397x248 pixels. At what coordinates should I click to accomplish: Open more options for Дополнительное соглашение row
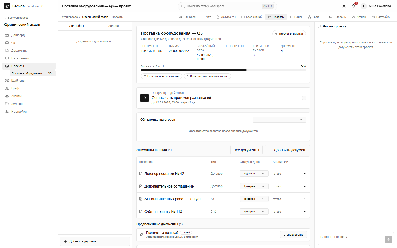pos(306,186)
